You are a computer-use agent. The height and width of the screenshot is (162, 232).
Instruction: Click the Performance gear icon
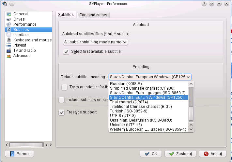point(9,24)
